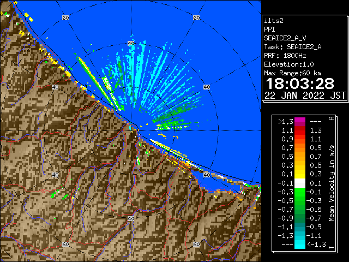Image resolution: width=349 pixels, height=262 pixels.
Task: Click the time stamp 18:03:28
Action: [300, 84]
